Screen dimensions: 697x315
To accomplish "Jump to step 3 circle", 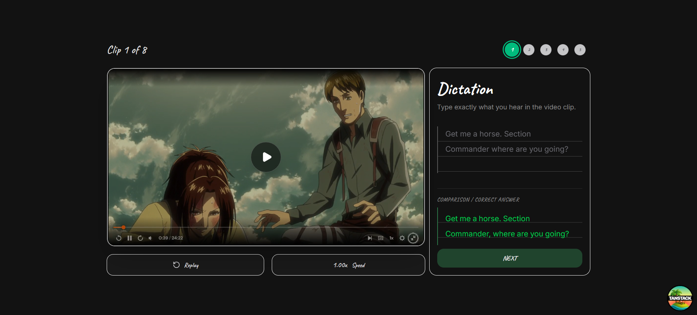I will tap(546, 50).
